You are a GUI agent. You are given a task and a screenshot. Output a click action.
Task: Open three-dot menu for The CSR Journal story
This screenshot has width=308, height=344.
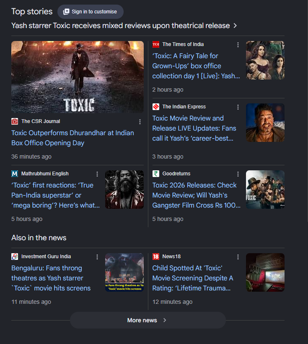pos(140,122)
